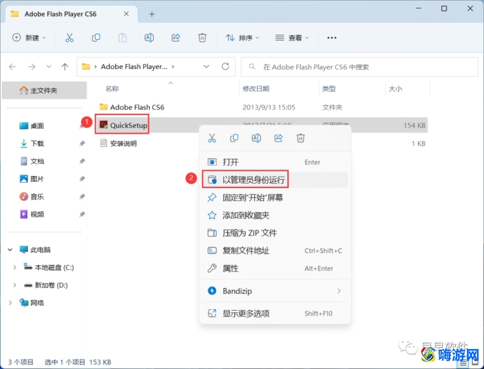The height and width of the screenshot is (369, 484).
Task: Click the toolbar Cut scissors icon
Action: coord(70,38)
